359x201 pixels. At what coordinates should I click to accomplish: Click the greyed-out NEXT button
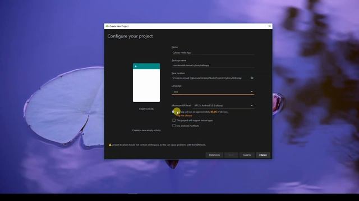[x=231, y=155]
